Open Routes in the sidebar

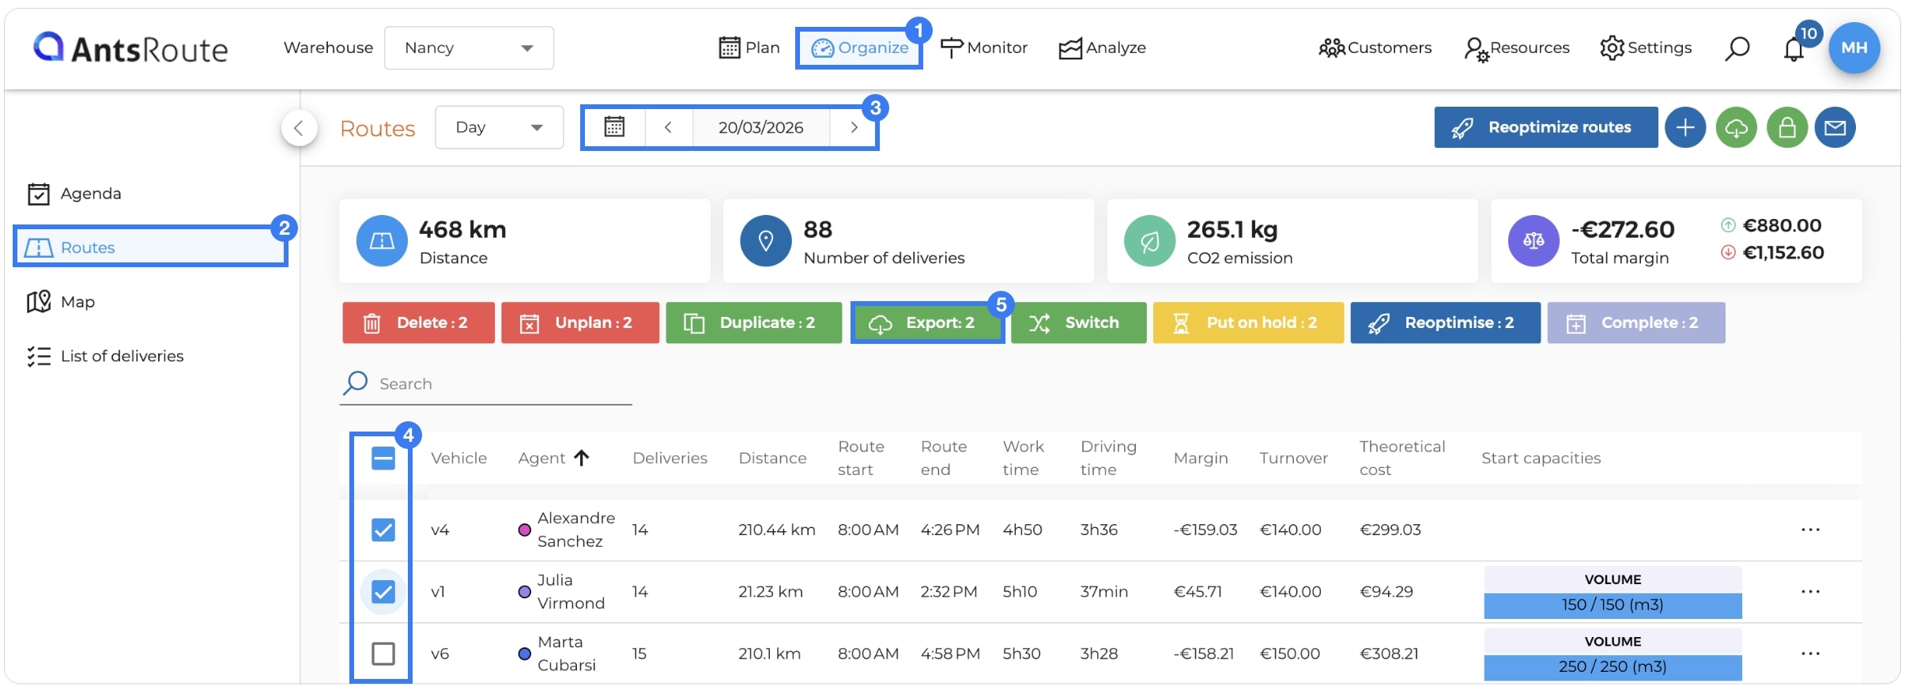pyautogui.click(x=150, y=247)
